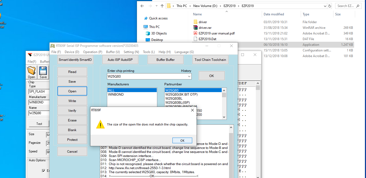Click the EZP2019 window title bar icon
This screenshot has width=366, height=178.
[30, 55]
